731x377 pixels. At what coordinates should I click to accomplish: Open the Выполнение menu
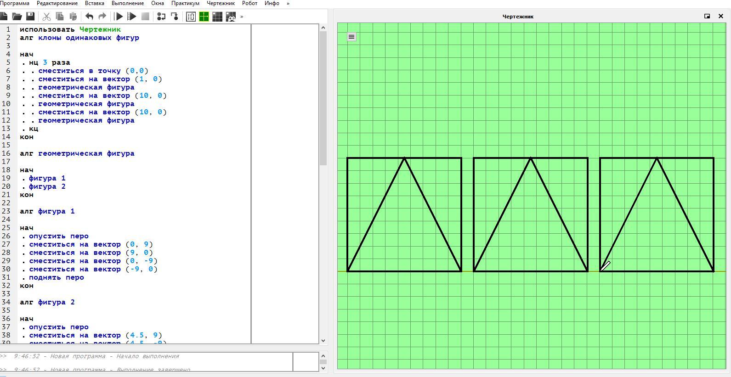click(128, 3)
